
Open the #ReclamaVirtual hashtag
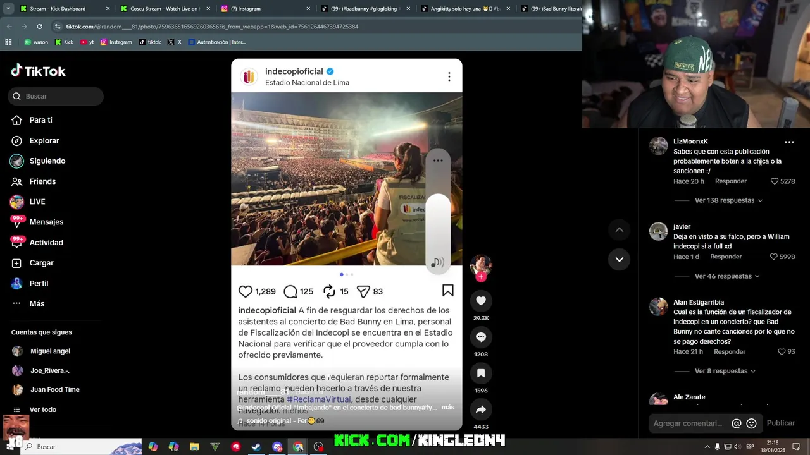pyautogui.click(x=318, y=399)
